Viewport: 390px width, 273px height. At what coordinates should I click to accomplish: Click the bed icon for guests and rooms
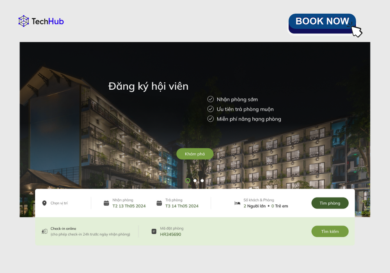tap(237, 203)
